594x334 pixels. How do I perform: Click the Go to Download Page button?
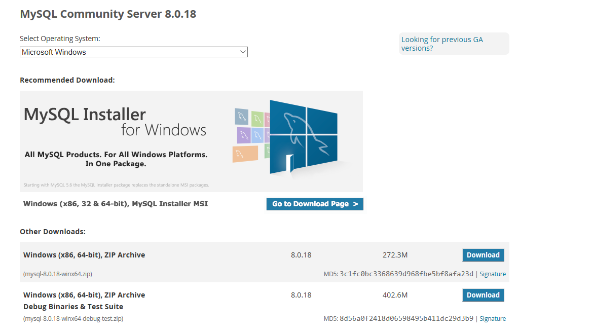pos(315,204)
